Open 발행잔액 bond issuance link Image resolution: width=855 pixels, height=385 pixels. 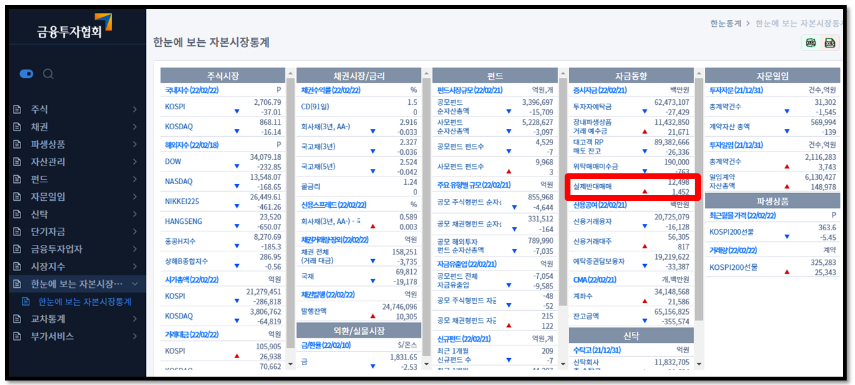[x=313, y=311]
